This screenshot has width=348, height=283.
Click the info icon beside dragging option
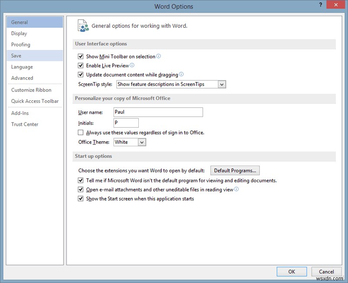181,74
